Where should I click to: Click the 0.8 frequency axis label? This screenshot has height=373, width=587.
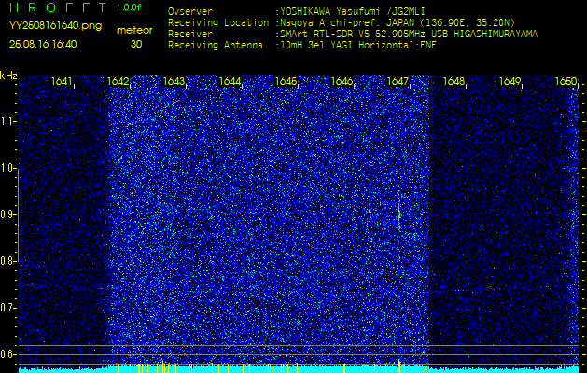7,261
